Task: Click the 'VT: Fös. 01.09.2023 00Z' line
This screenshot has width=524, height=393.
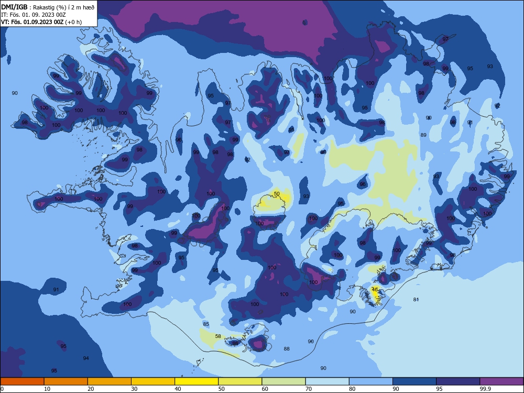Action: (x=32, y=22)
